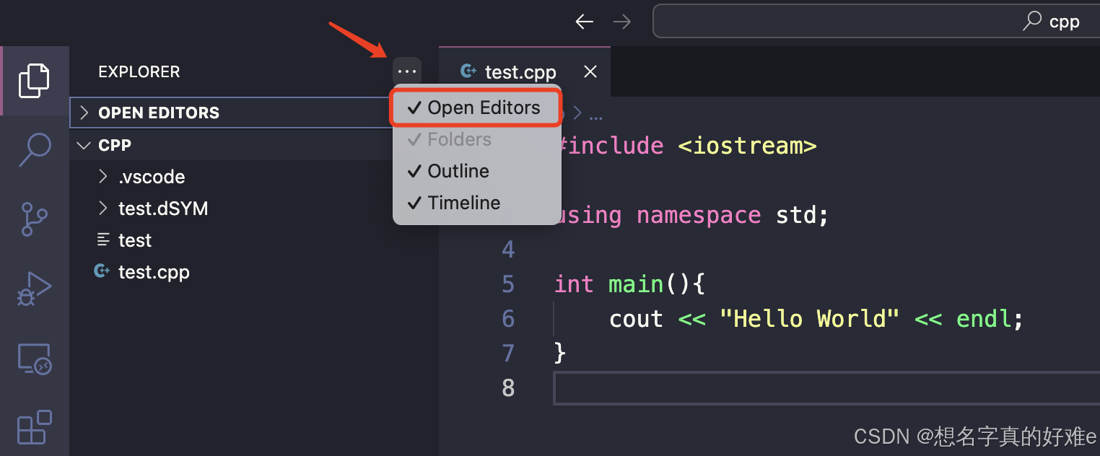Click the cout keyword on line 6
Screen dimensions: 1100x456
pos(636,319)
